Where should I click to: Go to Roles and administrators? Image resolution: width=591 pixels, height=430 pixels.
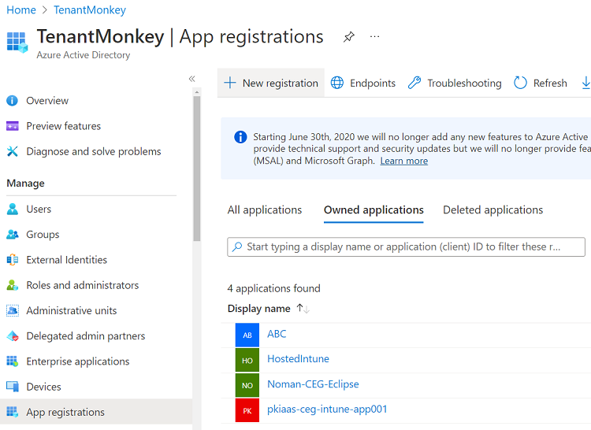pyautogui.click(x=82, y=285)
